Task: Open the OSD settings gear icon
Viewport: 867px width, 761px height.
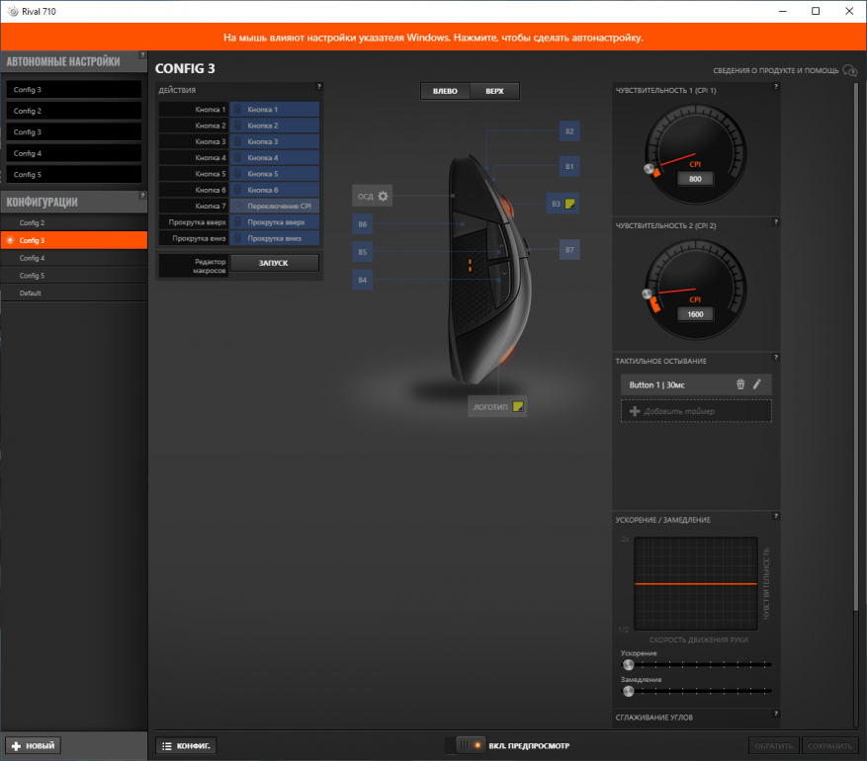Action: click(383, 197)
